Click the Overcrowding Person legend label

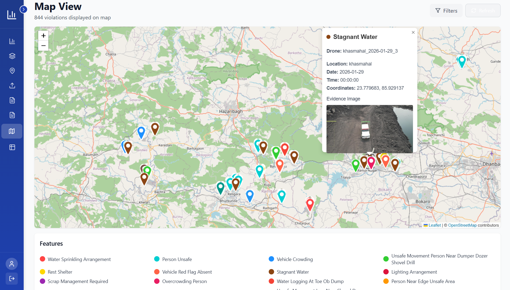click(184, 281)
